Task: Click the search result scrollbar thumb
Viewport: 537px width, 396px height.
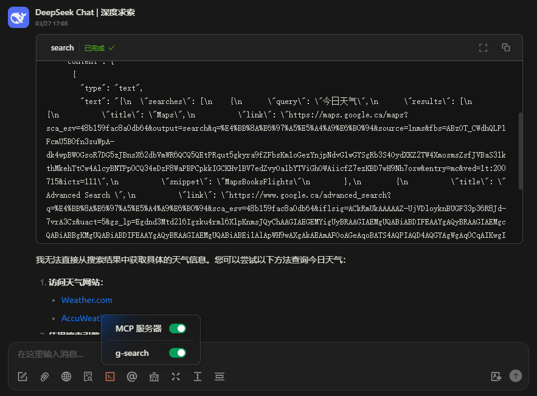Action: [x=521, y=151]
